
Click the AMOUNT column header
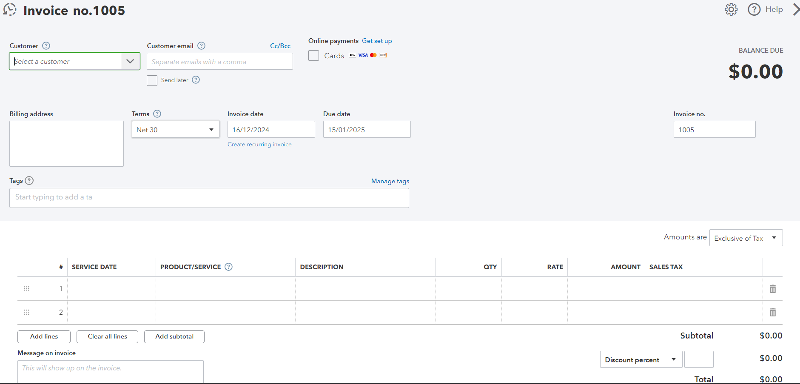(626, 267)
